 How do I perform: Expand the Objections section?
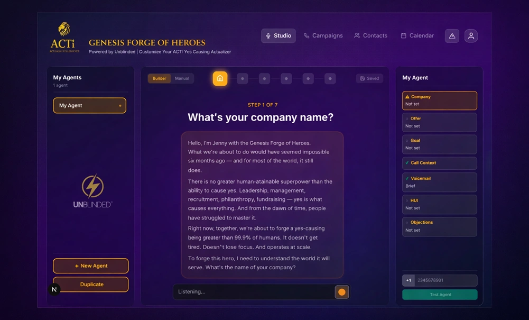tap(439, 226)
